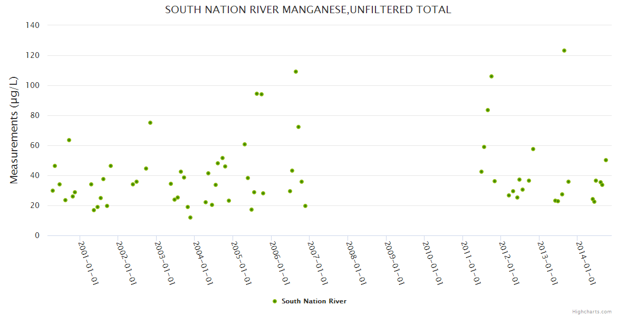Click the 2001-01-01 x-axis label
The image size is (617, 316).
pyautogui.click(x=89, y=263)
